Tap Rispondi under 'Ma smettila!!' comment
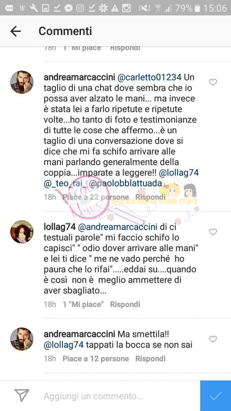This screenshot has width=231, height=411. (150, 359)
